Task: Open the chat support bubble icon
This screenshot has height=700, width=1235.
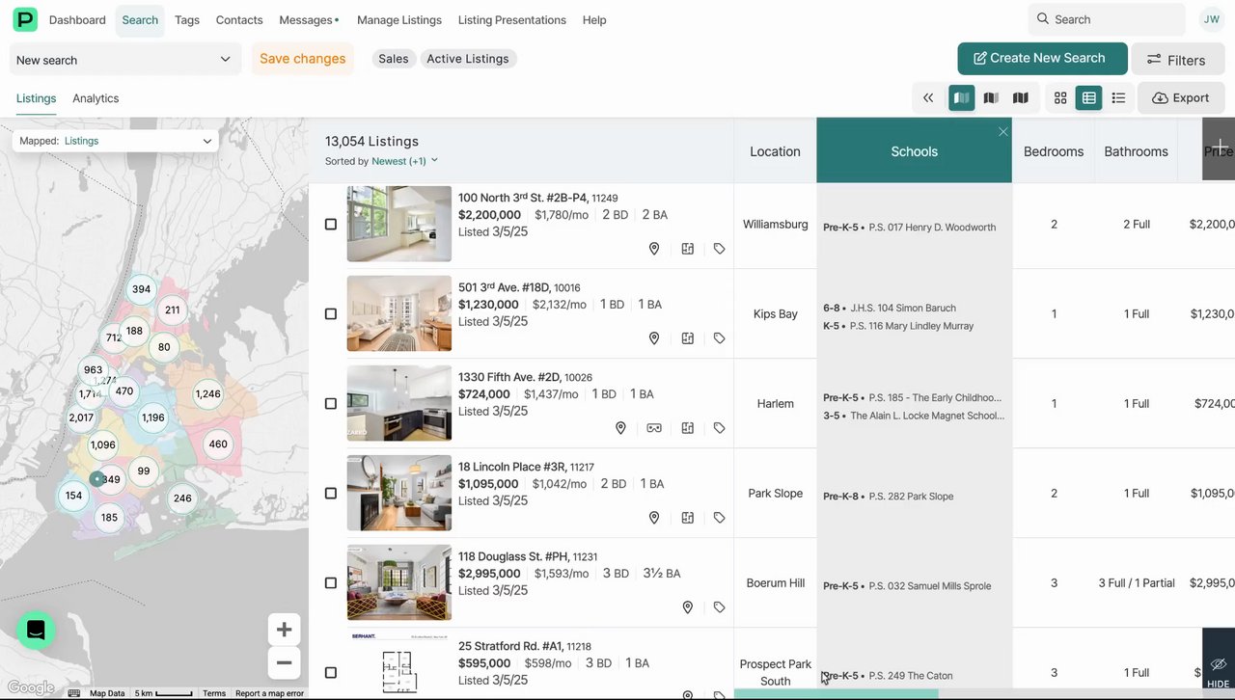Action: (36, 631)
